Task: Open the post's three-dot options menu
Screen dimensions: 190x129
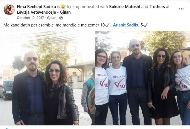Action: pos(181,9)
